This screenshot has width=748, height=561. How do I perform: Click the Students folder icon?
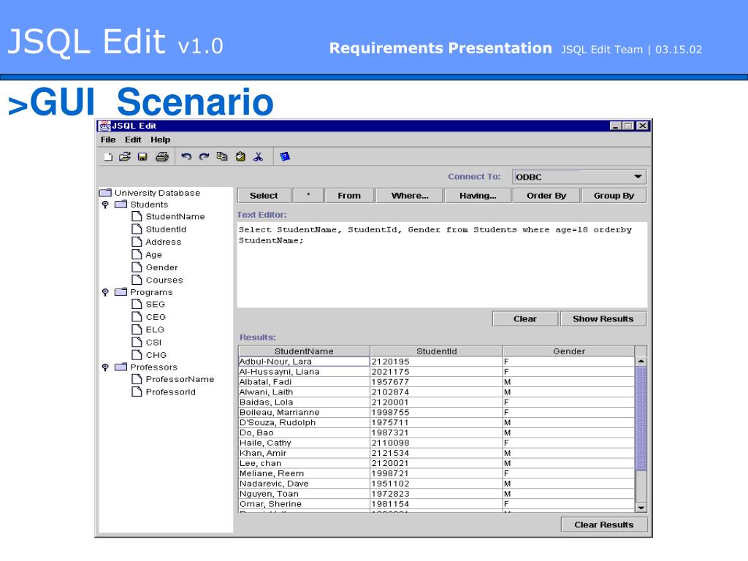click(121, 205)
